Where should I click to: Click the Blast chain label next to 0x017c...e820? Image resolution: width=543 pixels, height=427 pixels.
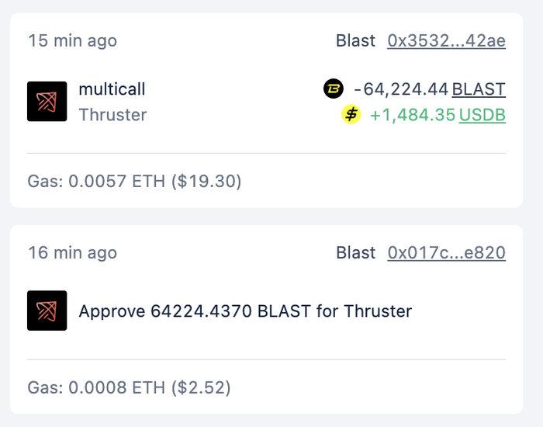[x=355, y=252]
